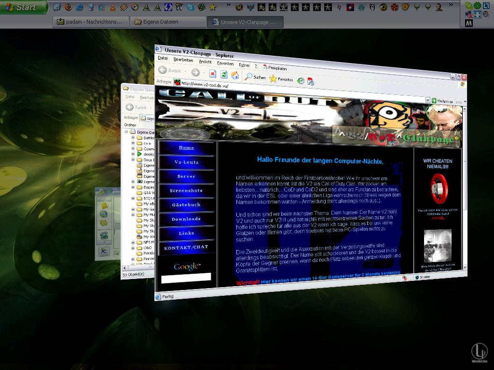Click the grayscale screenshot thumbnail in right column
Viewport: 494px width, 370px height.
pos(438,246)
